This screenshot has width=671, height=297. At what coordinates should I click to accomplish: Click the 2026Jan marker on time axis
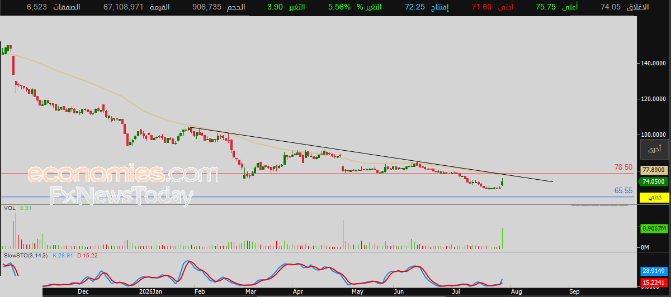(150, 291)
